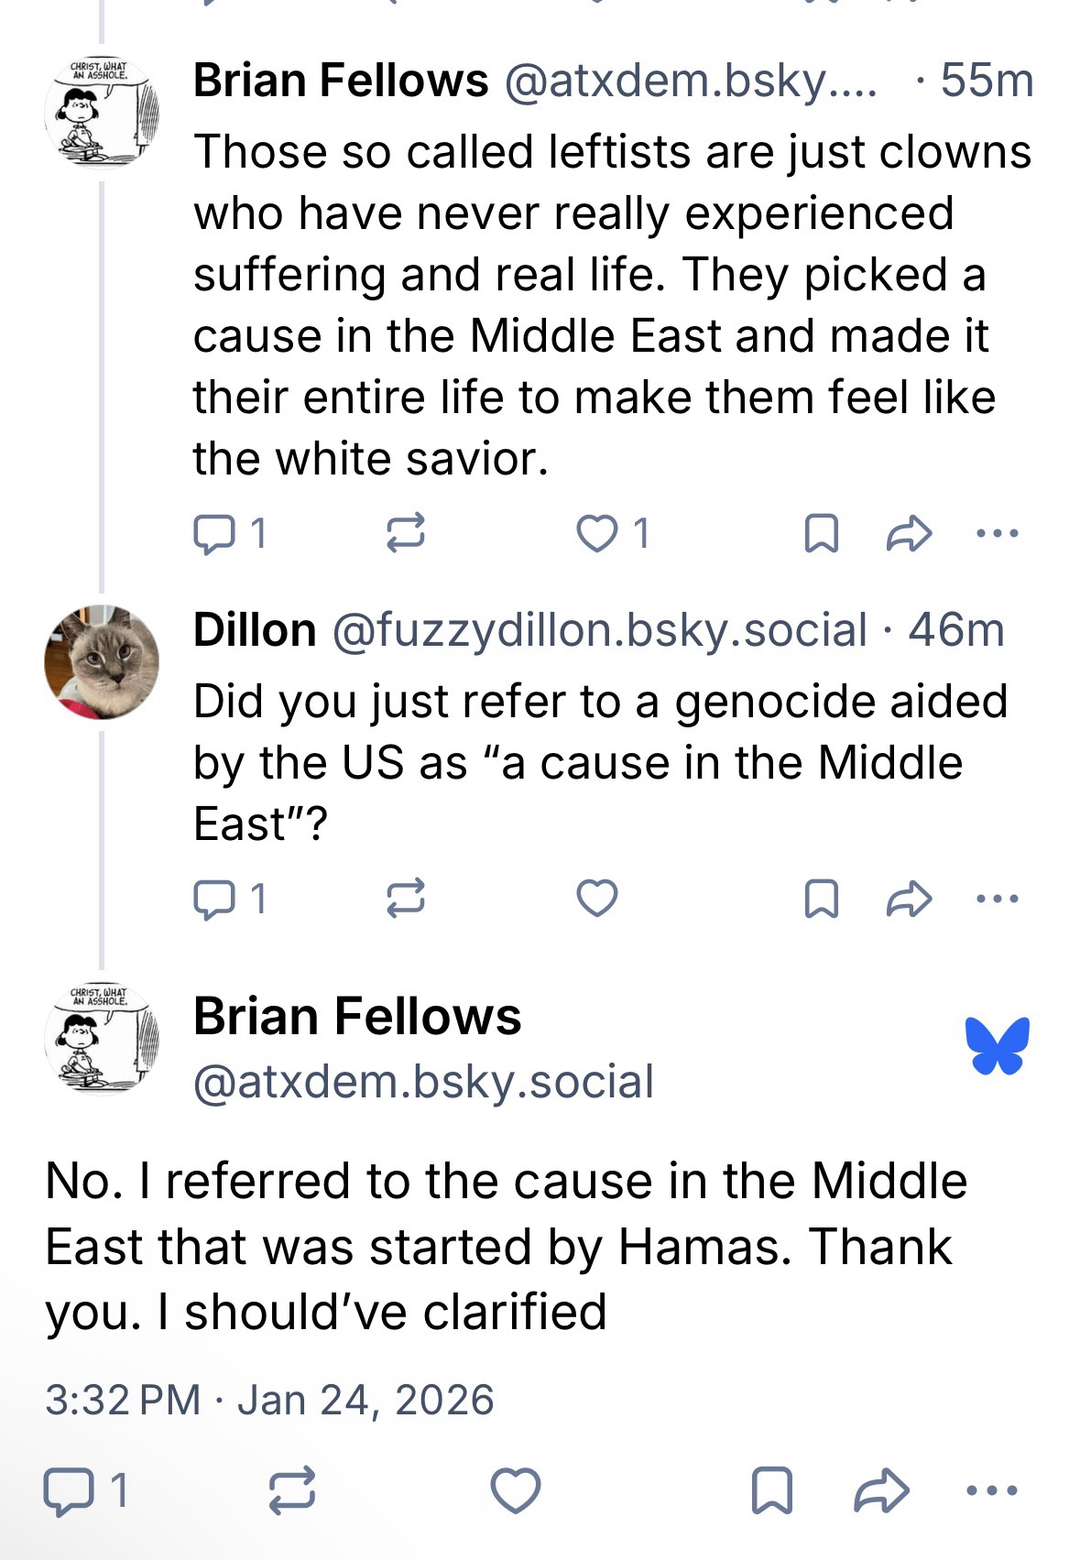Bookmark Brian Fellows' first post

click(820, 533)
